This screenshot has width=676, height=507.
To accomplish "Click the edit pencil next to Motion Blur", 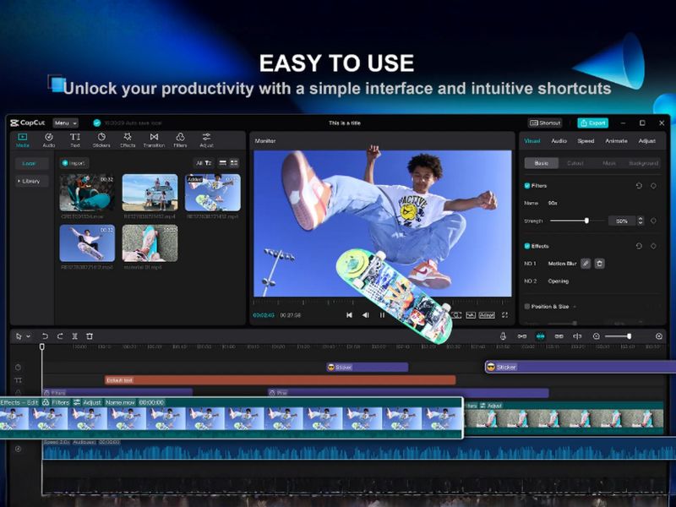I will (585, 264).
